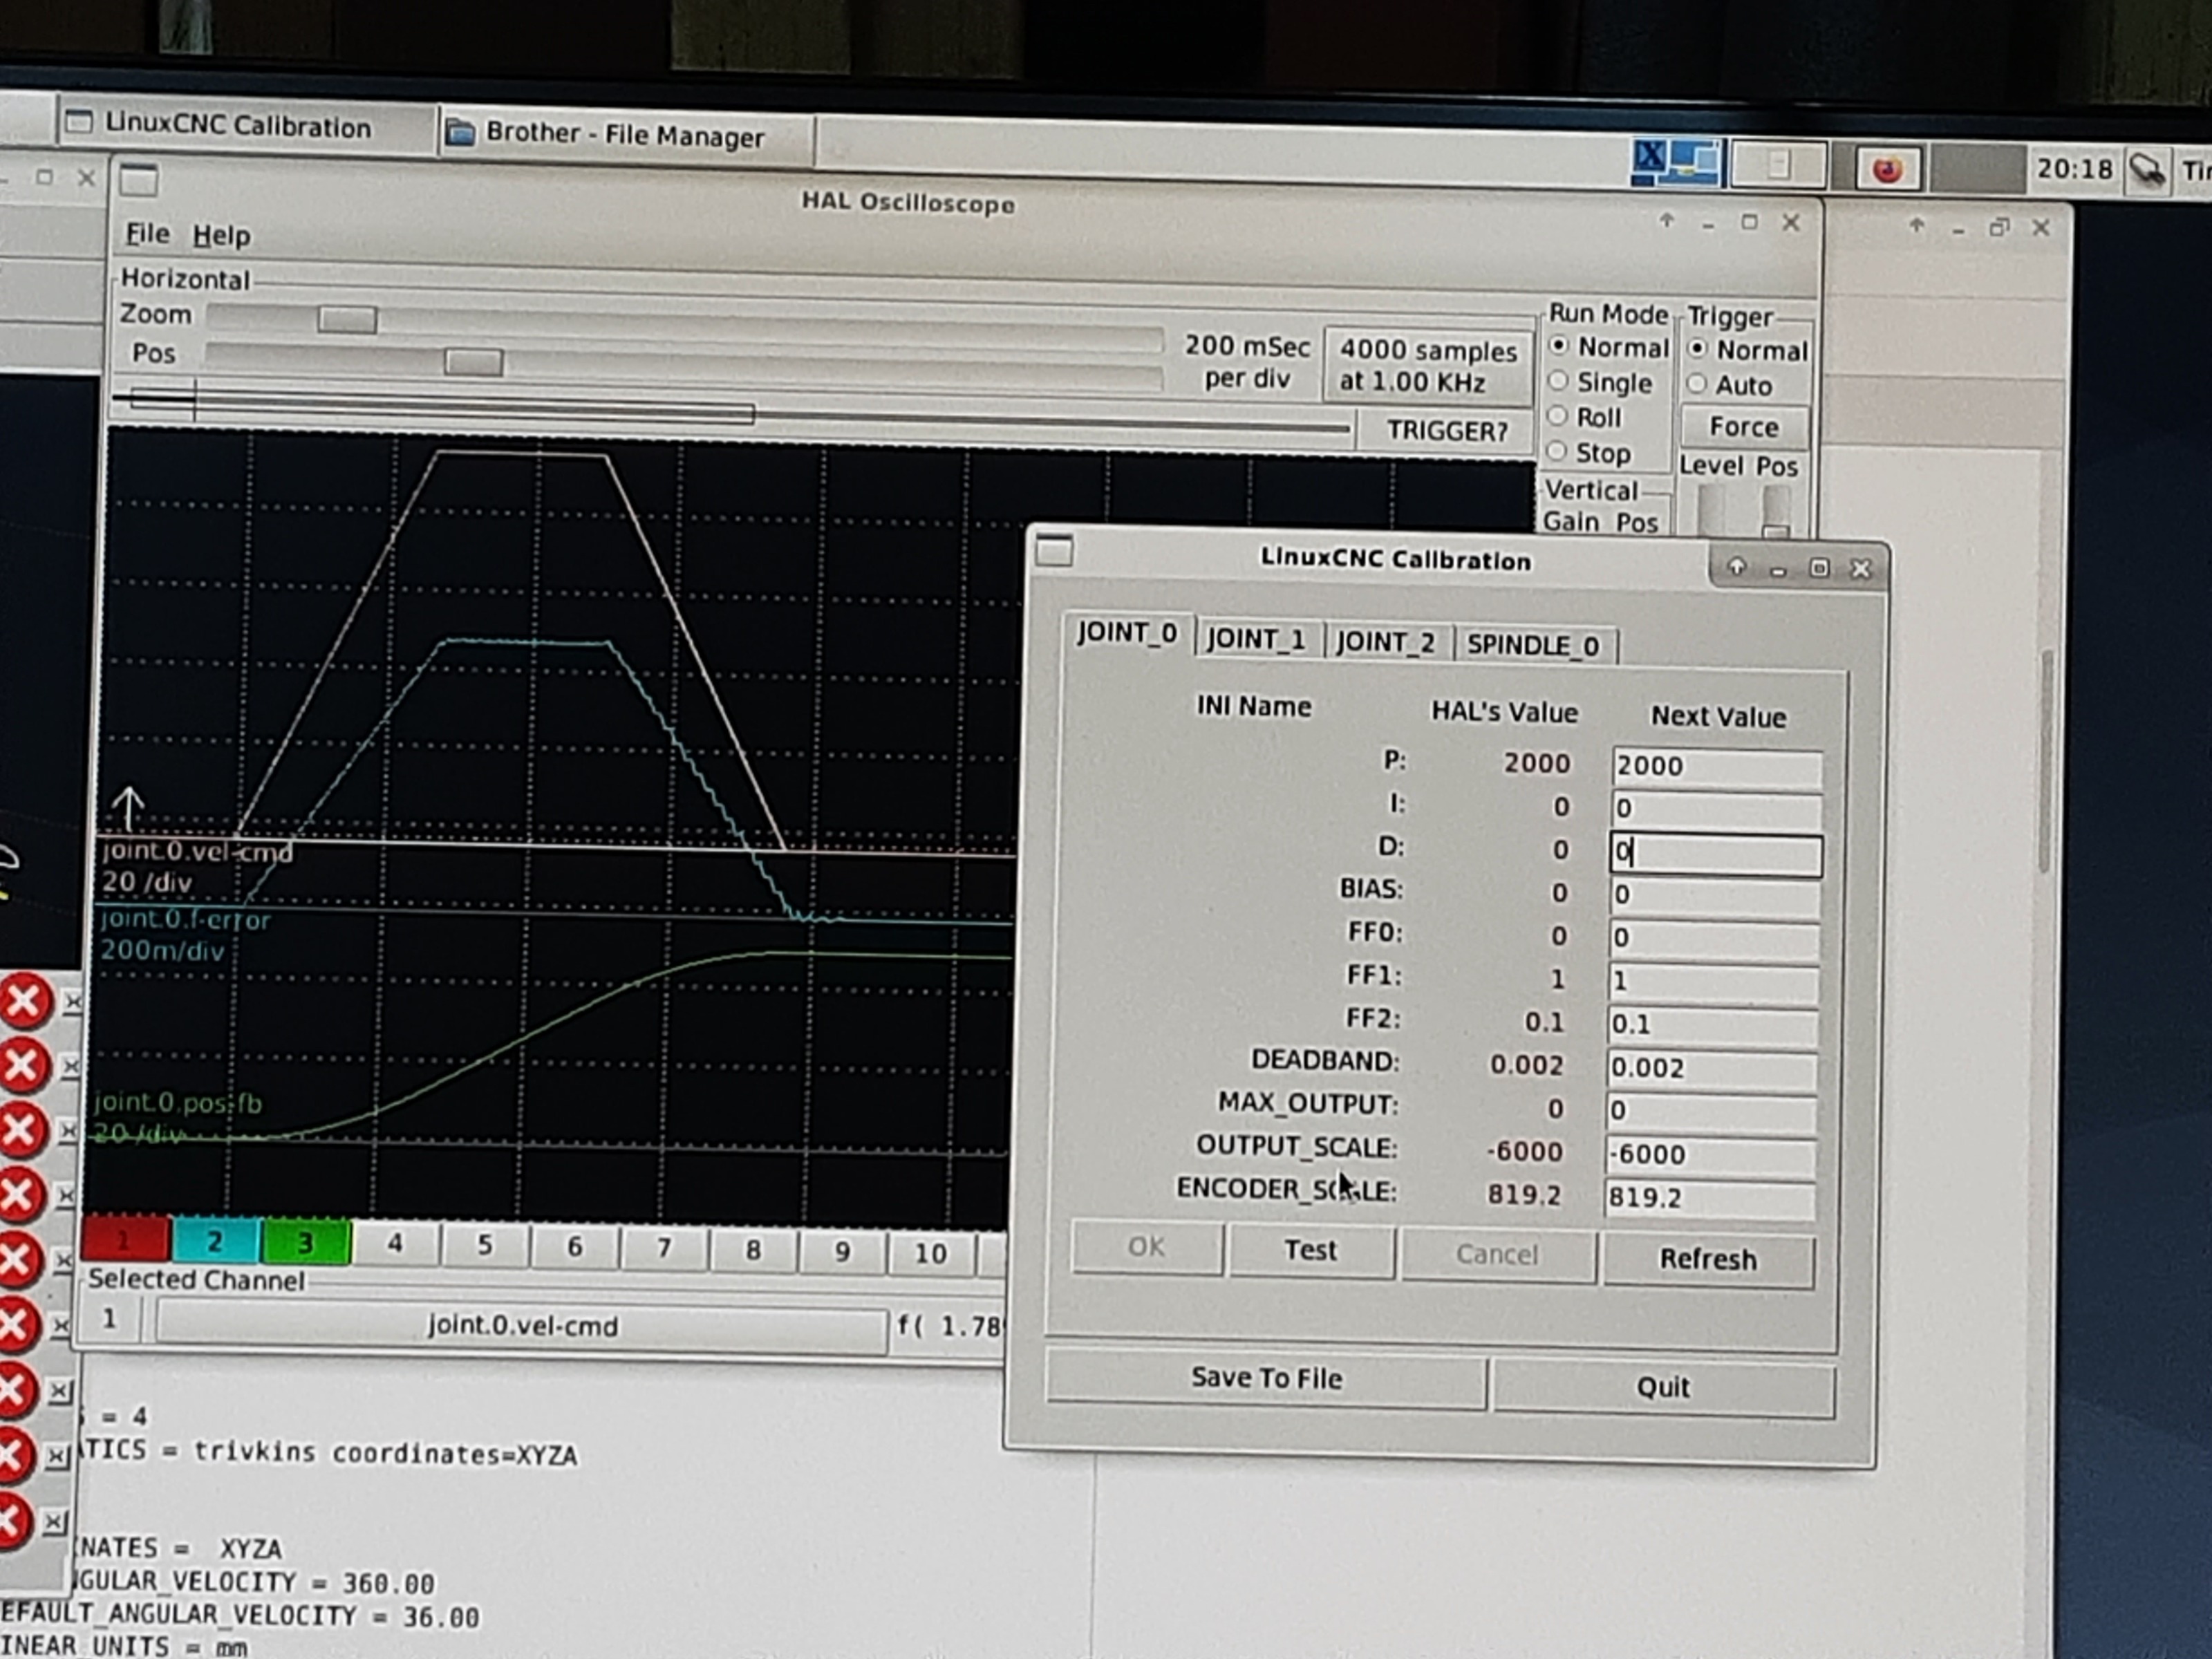This screenshot has height=1659, width=2212.
Task: Open the Help menu in HAL Oscilloscope
Action: tap(221, 236)
